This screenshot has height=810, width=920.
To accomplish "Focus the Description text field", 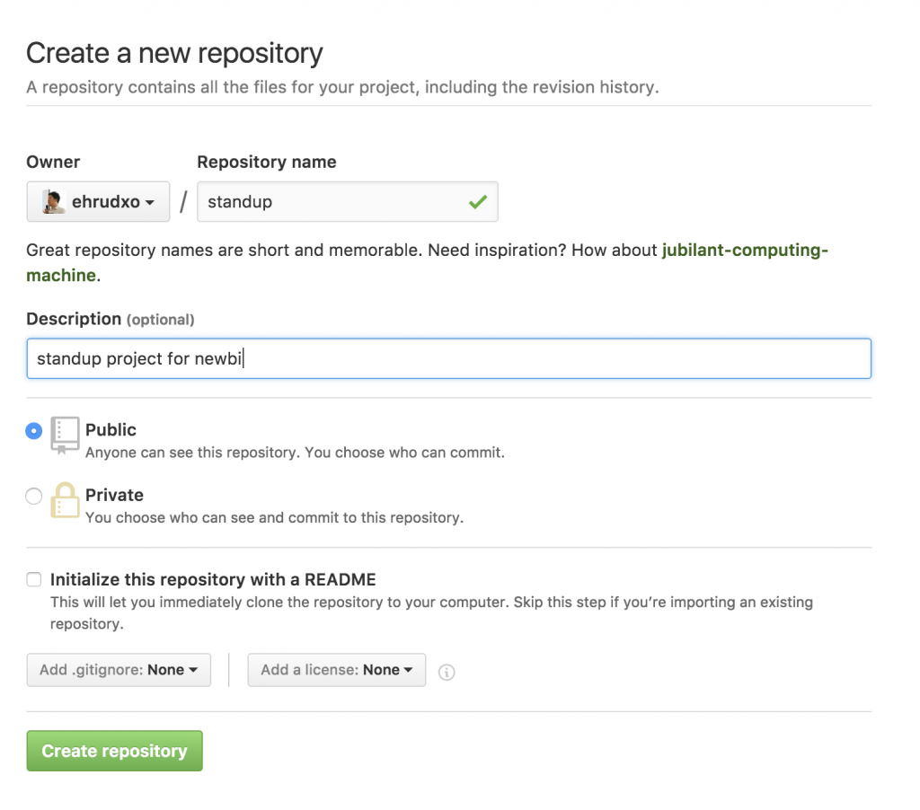I will [x=449, y=358].
